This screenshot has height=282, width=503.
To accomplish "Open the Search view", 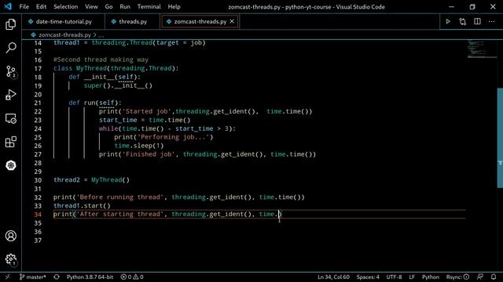I will (10, 48).
